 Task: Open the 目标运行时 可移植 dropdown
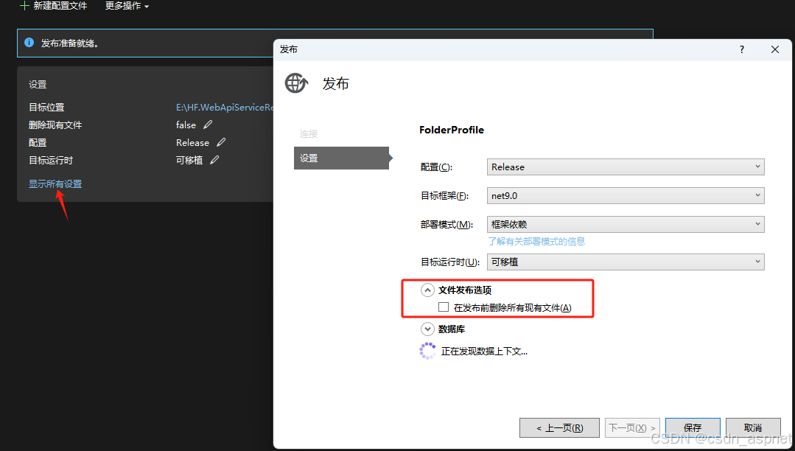click(x=625, y=262)
